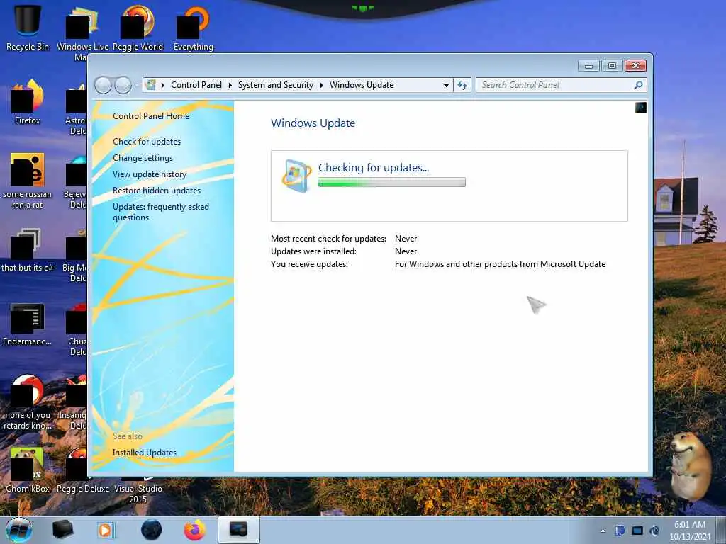Select 'some russian ran a rat' icon
The height and width of the screenshot is (544, 726).
pos(28,181)
